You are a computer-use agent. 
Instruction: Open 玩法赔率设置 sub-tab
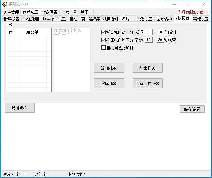coord(54,19)
